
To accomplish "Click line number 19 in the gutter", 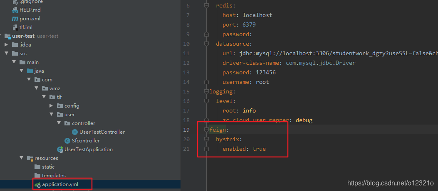I will 187,130.
